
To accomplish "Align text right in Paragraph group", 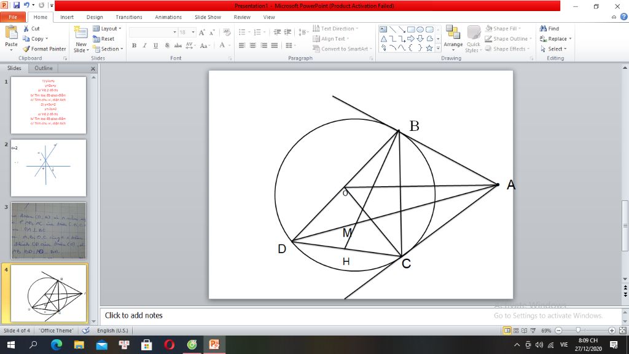I will pos(264,45).
